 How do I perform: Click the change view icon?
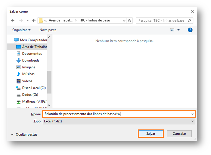pyautogui.click(x=172, y=30)
